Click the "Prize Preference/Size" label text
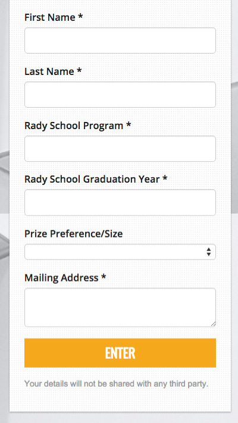This screenshot has height=423, width=238. (x=74, y=234)
